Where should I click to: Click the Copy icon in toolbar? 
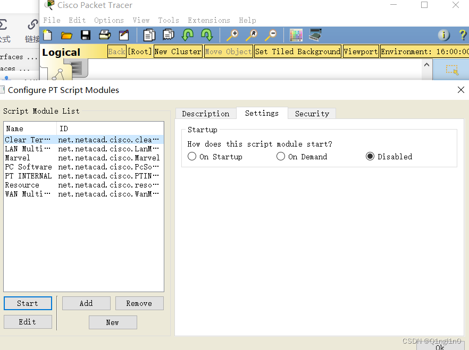click(149, 35)
